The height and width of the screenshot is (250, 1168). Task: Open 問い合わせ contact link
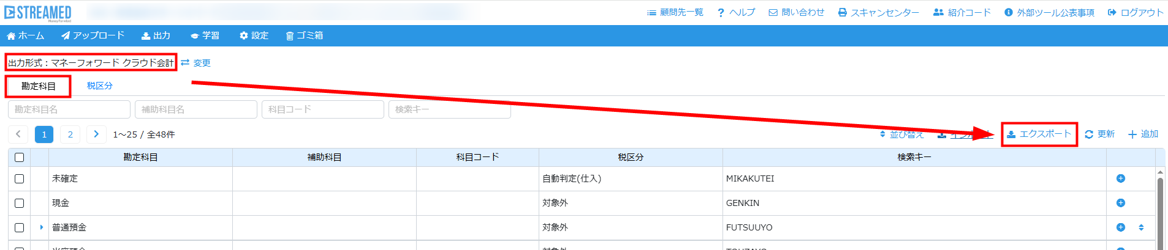(797, 12)
